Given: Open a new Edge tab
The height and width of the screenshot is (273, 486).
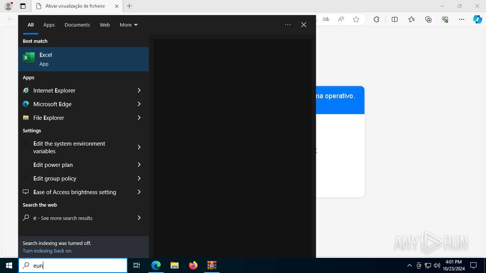Looking at the screenshot, I should tap(129, 6).
